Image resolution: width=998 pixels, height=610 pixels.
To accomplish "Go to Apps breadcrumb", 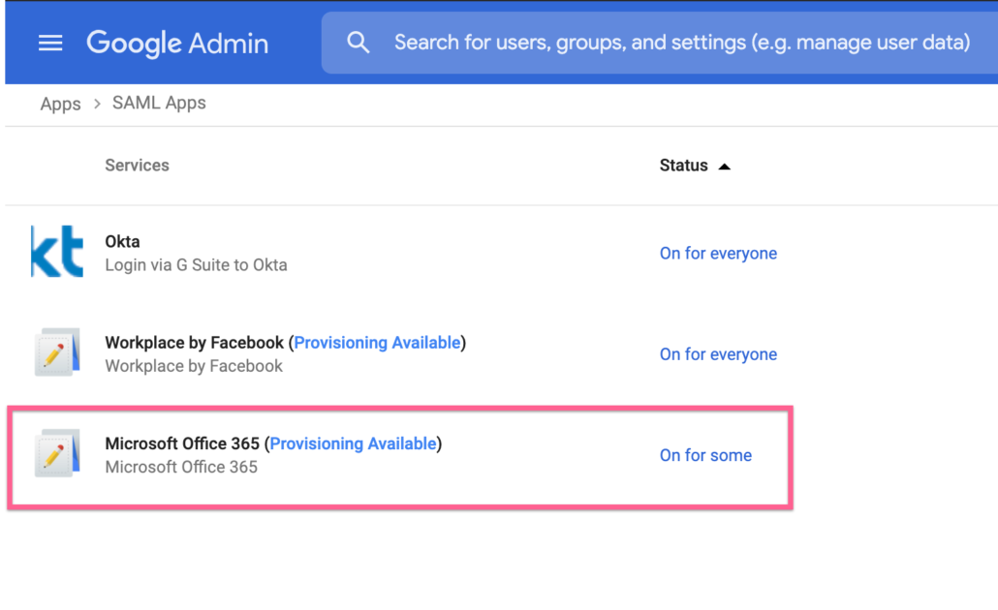I will (x=60, y=104).
